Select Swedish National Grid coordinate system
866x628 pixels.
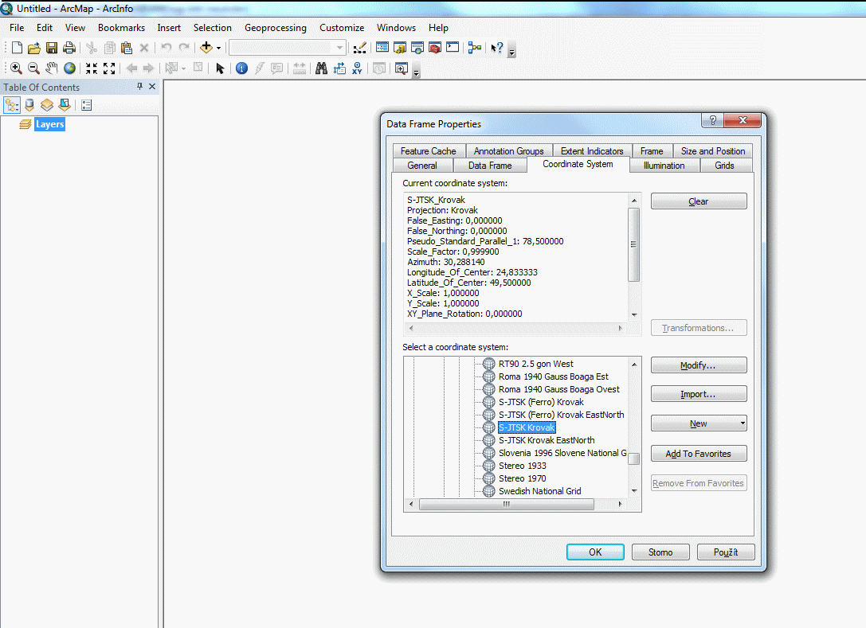(539, 491)
